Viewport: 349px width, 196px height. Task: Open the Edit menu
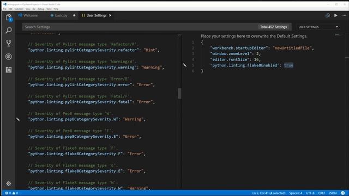[x=10, y=9]
